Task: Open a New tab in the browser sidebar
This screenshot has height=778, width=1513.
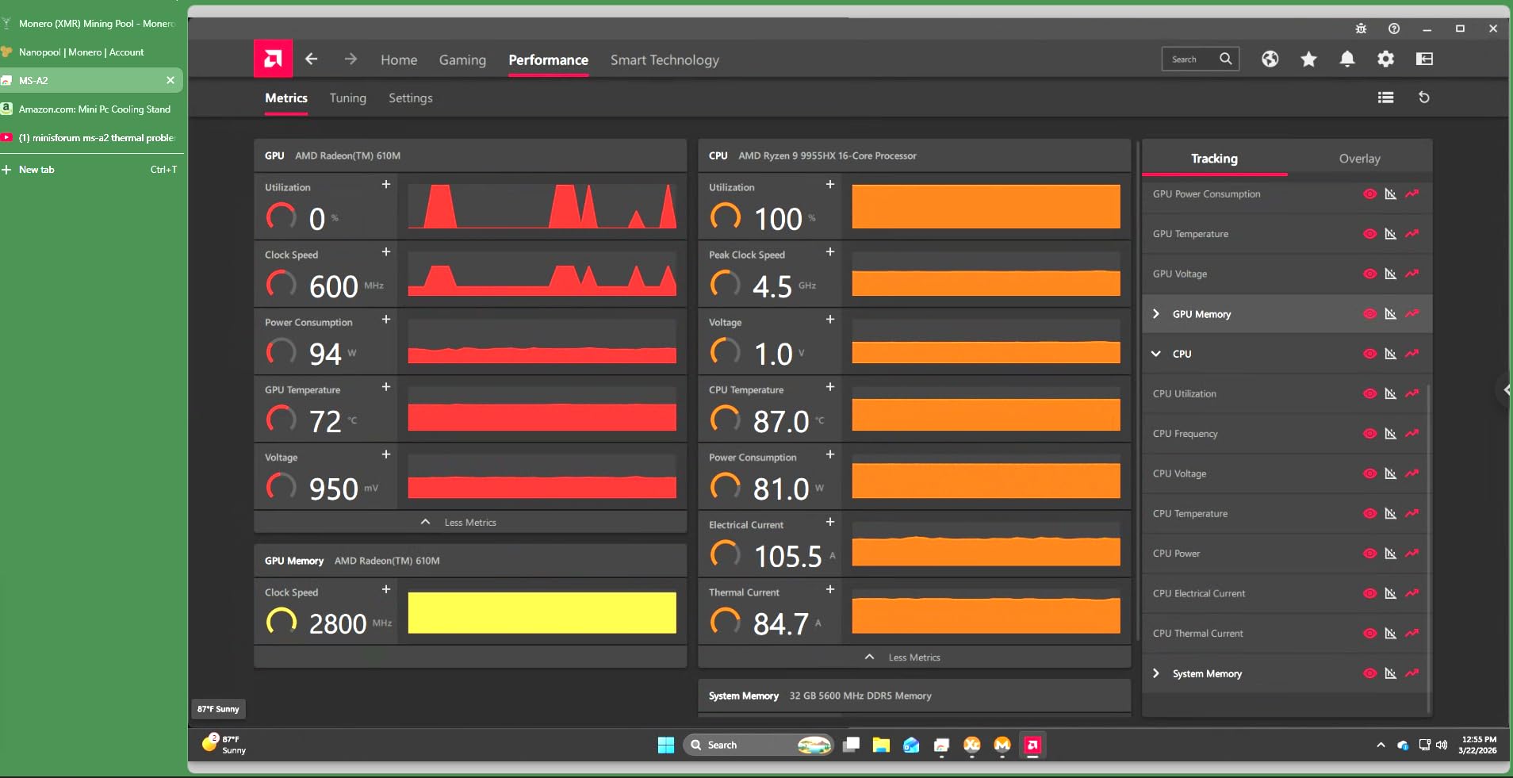Action: (x=92, y=170)
